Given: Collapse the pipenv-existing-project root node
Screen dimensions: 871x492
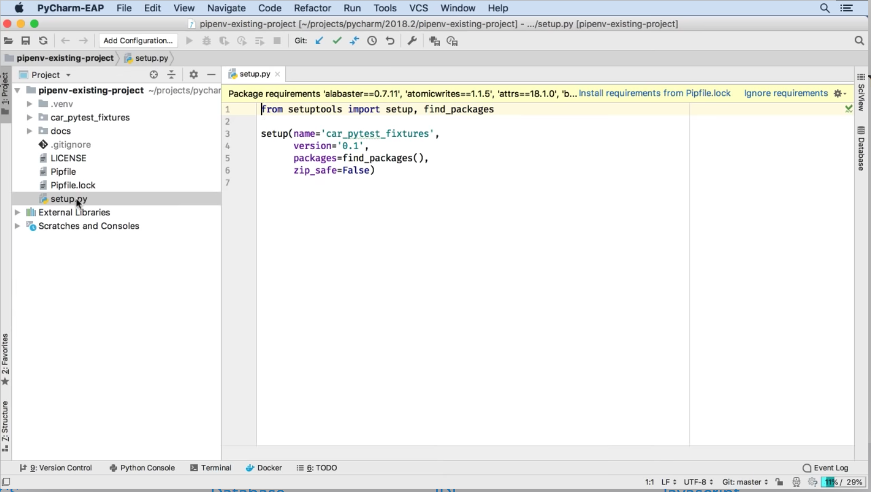Looking at the screenshot, I should coord(17,91).
